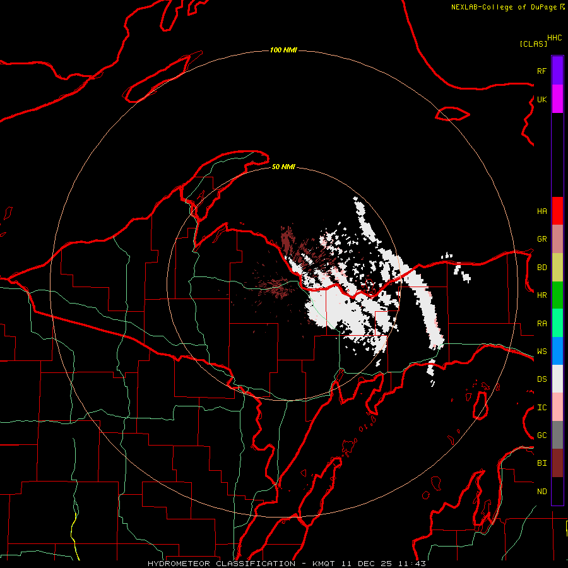Click the 100 NMI range ring label

click(283, 50)
